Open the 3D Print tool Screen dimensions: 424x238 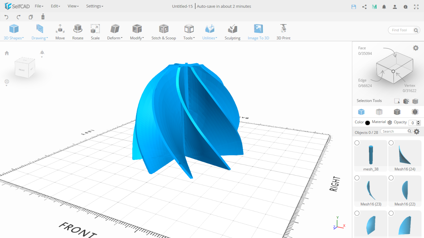[283, 32]
